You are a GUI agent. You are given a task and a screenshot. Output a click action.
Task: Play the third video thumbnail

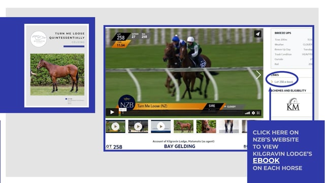tap(161, 127)
